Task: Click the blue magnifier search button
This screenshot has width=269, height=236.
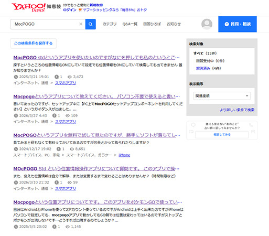Action: coord(90,24)
